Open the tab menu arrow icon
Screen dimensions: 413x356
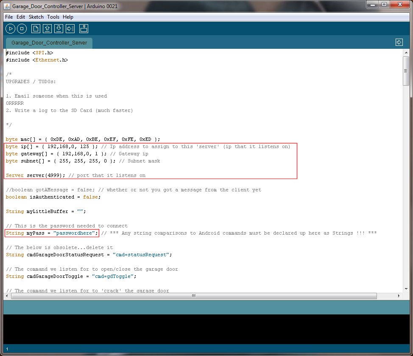pos(399,42)
